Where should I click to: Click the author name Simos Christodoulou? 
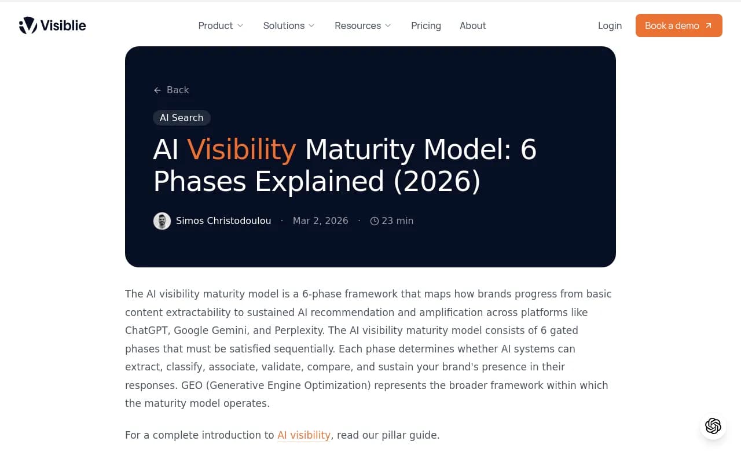pos(223,221)
